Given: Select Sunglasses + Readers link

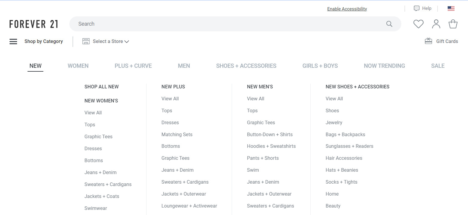Looking at the screenshot, I should point(349,146).
